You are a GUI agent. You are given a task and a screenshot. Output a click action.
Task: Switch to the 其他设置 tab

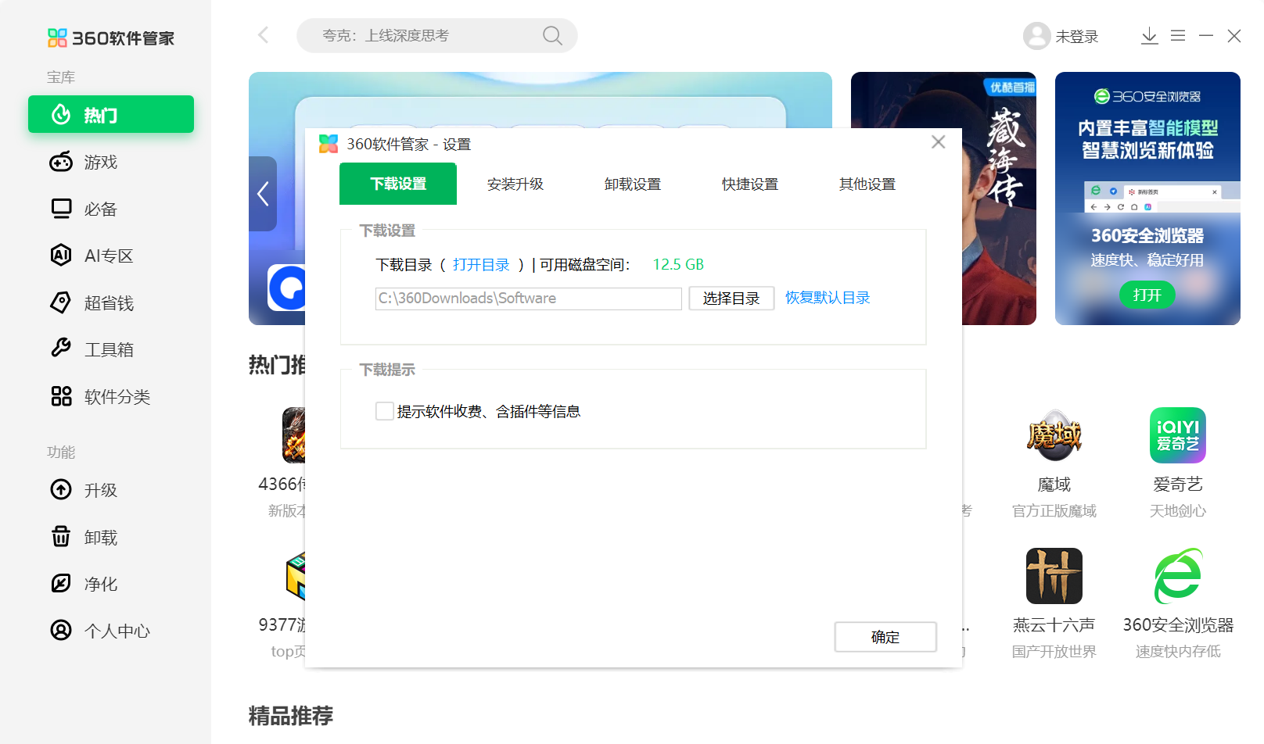click(x=867, y=184)
